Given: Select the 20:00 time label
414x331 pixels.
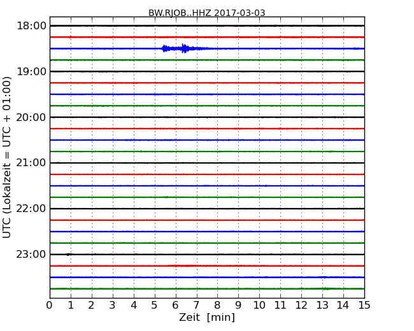Looking at the screenshot, I should pyautogui.click(x=31, y=117).
